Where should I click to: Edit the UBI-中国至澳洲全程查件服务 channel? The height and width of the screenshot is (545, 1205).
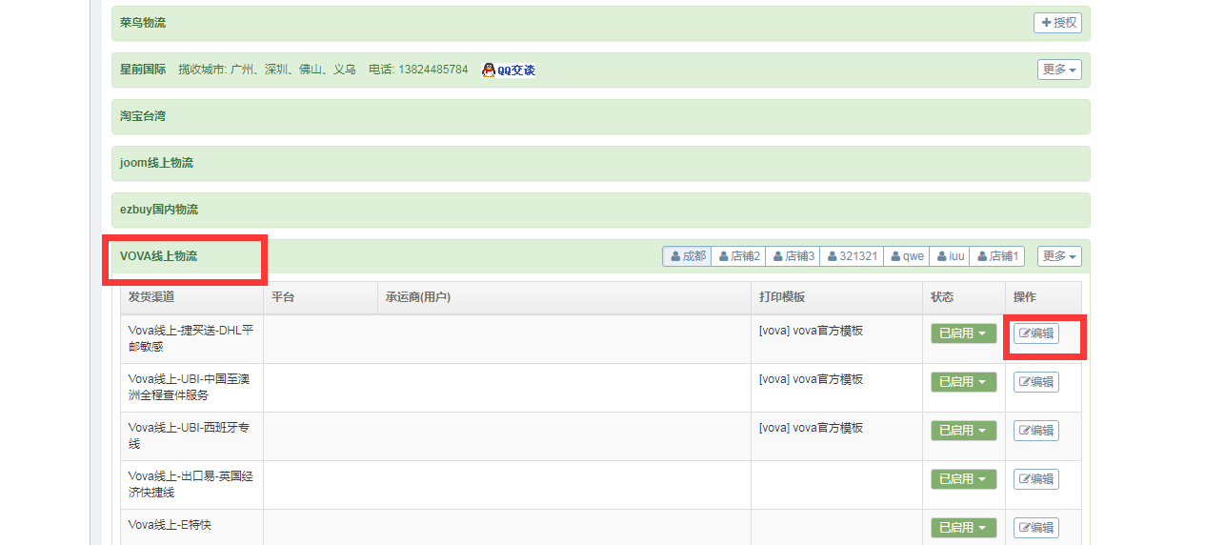tap(1035, 382)
